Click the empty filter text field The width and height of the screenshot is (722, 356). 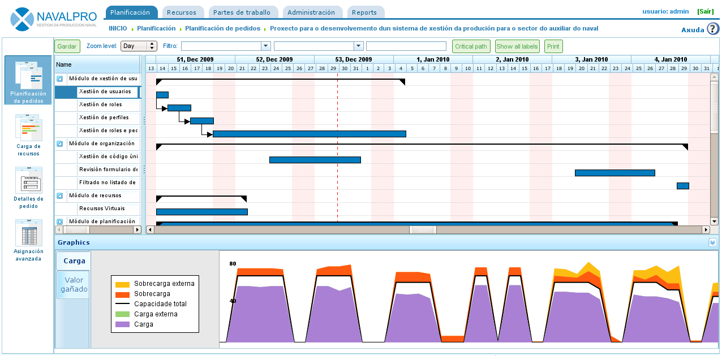pos(406,46)
